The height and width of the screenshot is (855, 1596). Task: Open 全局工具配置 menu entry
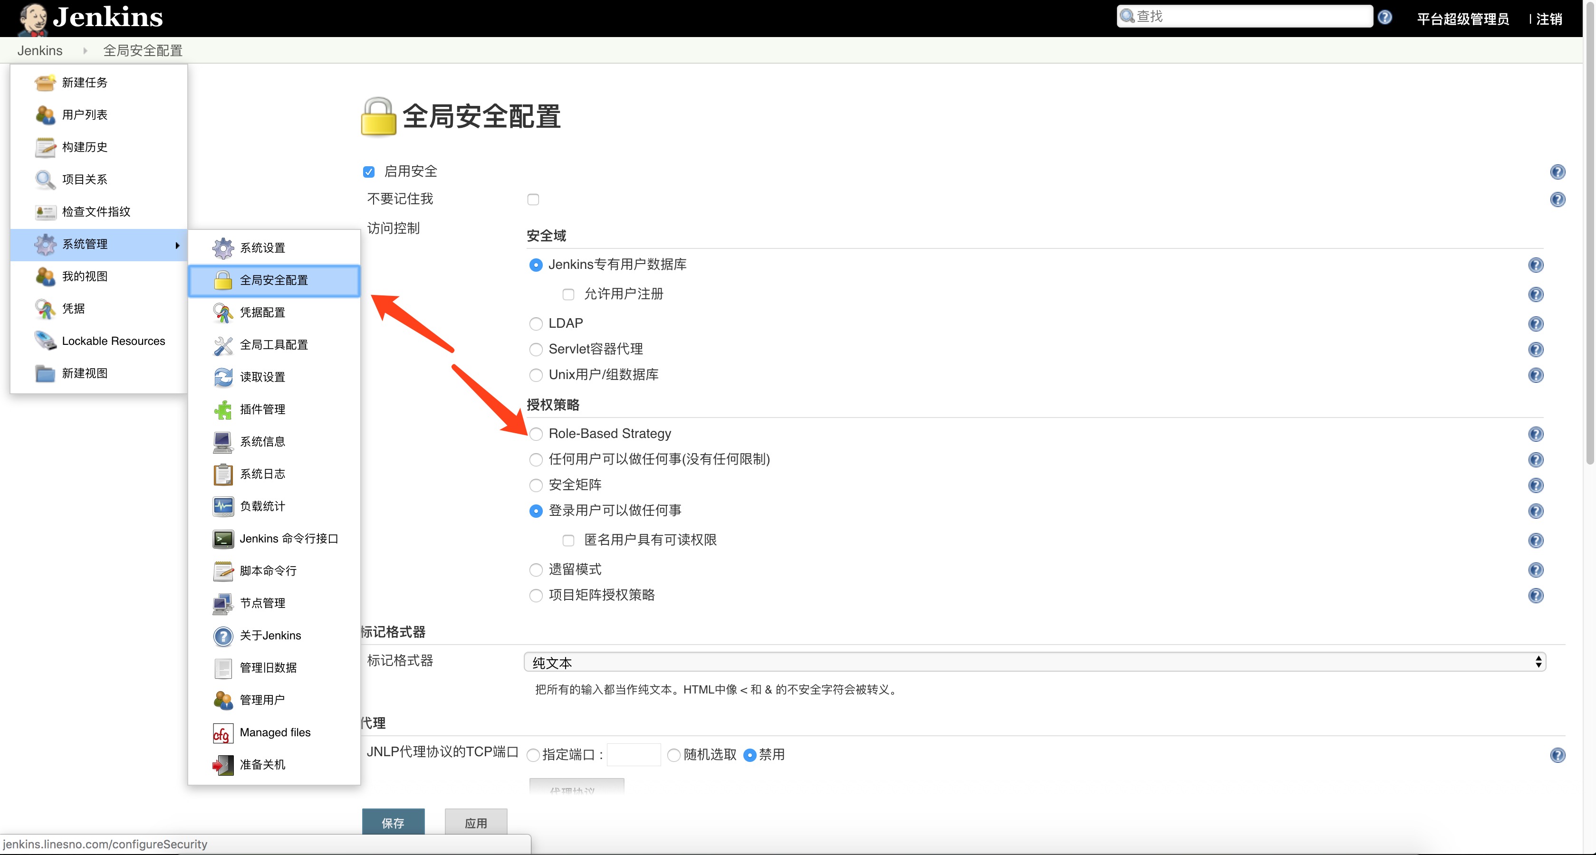tap(273, 345)
